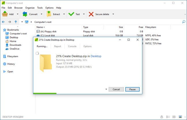Click the search magnifier icon
This screenshot has width=187, height=120.
point(184,22)
